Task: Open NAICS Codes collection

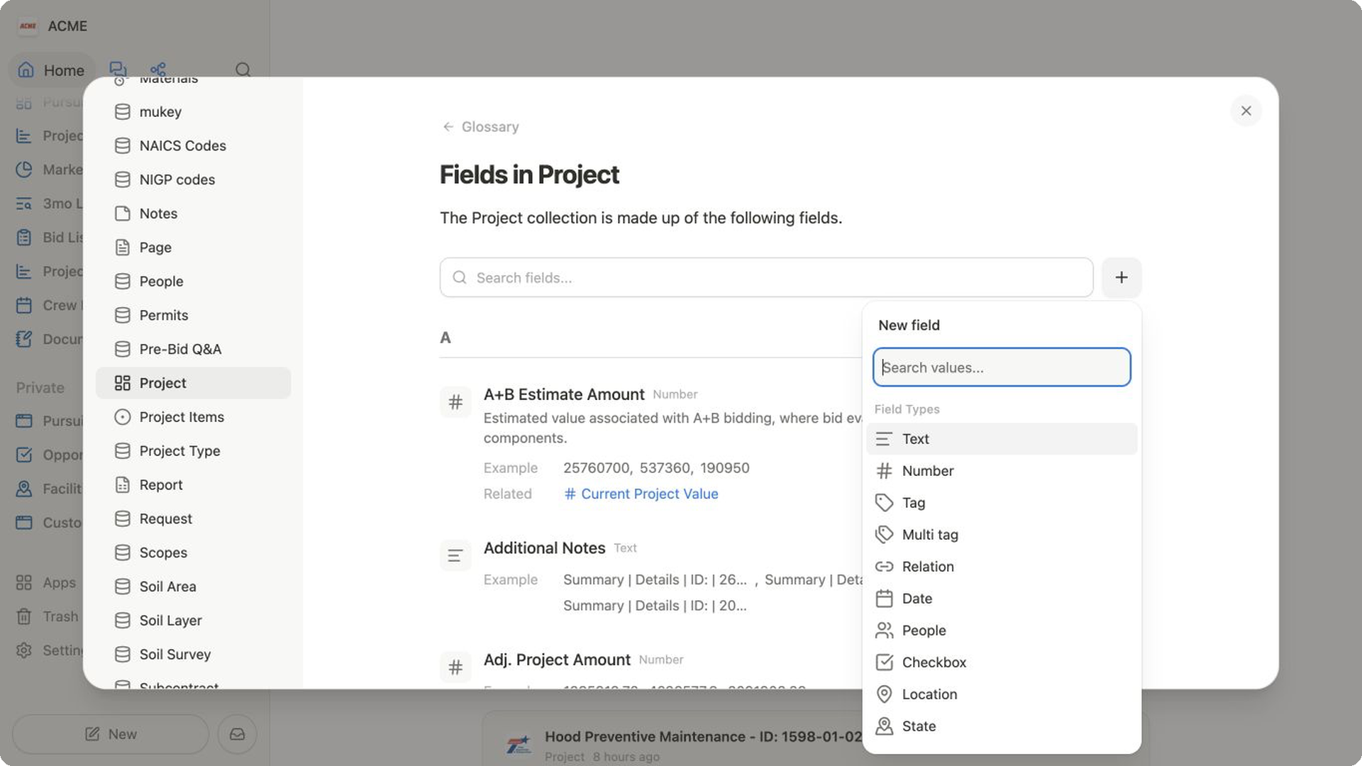Action: coord(193,146)
